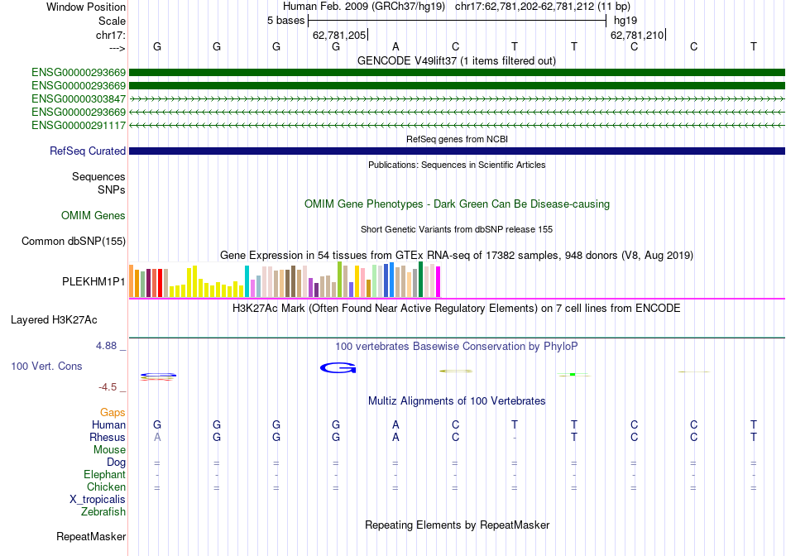
Task: Click the 'hg19' text beside the scale bar
Action: [x=625, y=21]
